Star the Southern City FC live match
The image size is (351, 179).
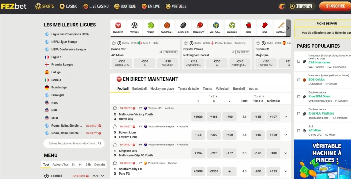[x=115, y=163]
